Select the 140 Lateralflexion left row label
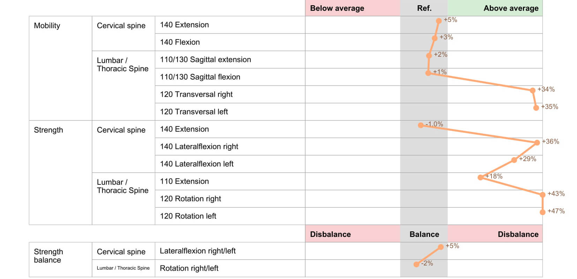This screenshot has height=279, width=577. pos(196,164)
